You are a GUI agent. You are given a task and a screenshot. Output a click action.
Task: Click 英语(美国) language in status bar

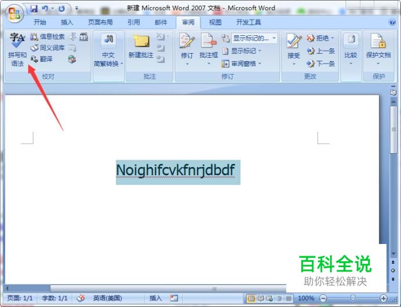[x=107, y=298]
